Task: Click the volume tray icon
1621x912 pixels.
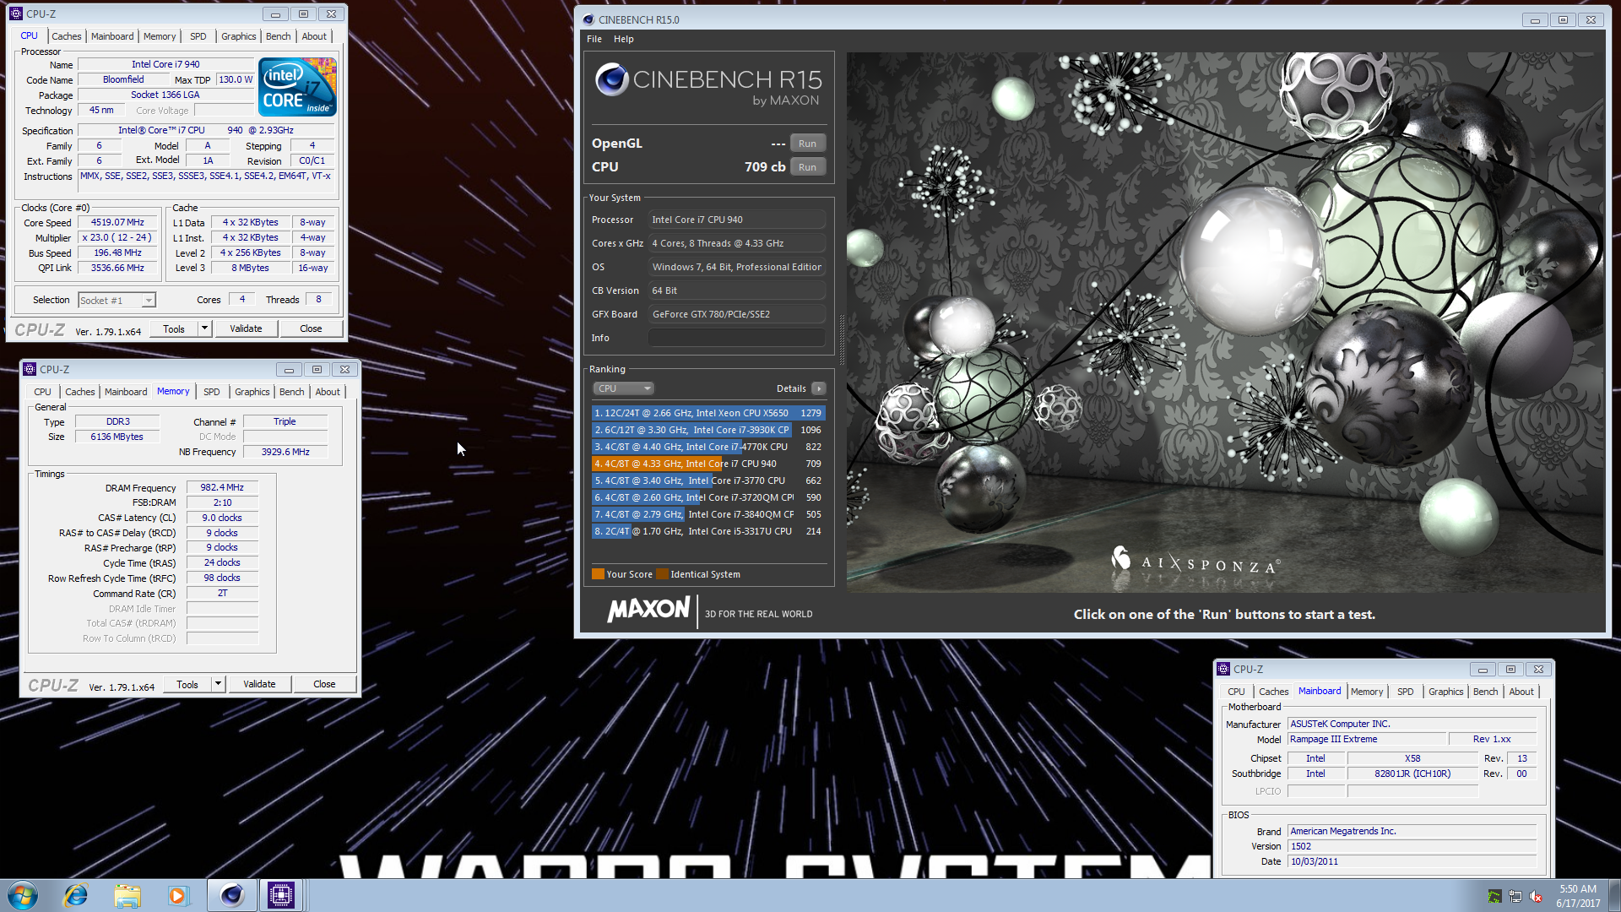Action: (1536, 897)
